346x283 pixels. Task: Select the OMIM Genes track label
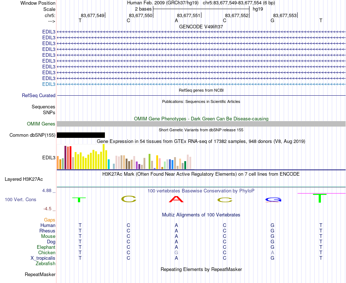click(x=41, y=124)
